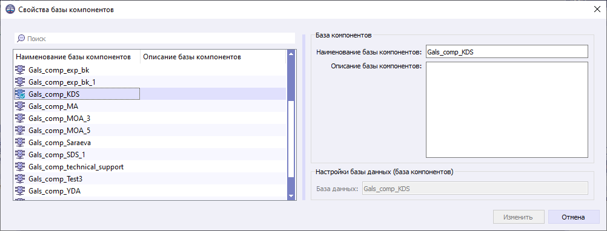Click into the Описание базы компонентов text area

click(x=506, y=109)
